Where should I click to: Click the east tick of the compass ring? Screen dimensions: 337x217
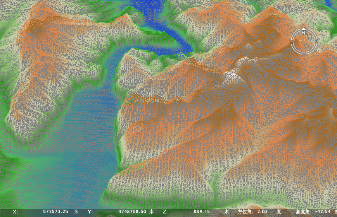pos(316,41)
